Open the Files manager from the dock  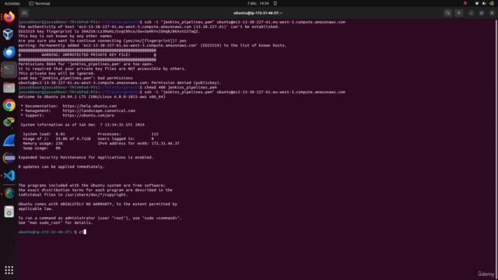pos(9,87)
